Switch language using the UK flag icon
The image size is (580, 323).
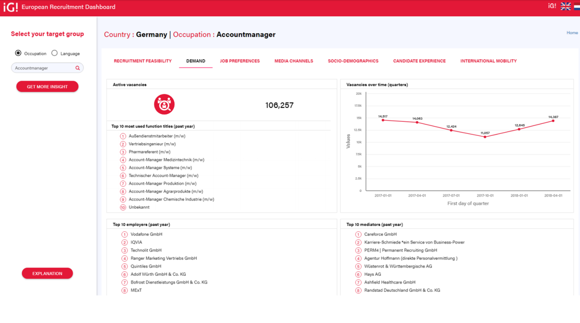[565, 6]
